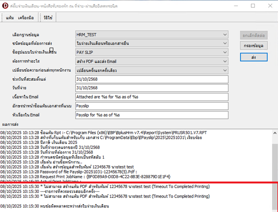
Task: Expand the HRM_TEST database dropdown
Action: [x=225, y=34]
